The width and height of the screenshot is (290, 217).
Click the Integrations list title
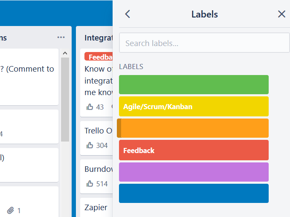pos(99,38)
